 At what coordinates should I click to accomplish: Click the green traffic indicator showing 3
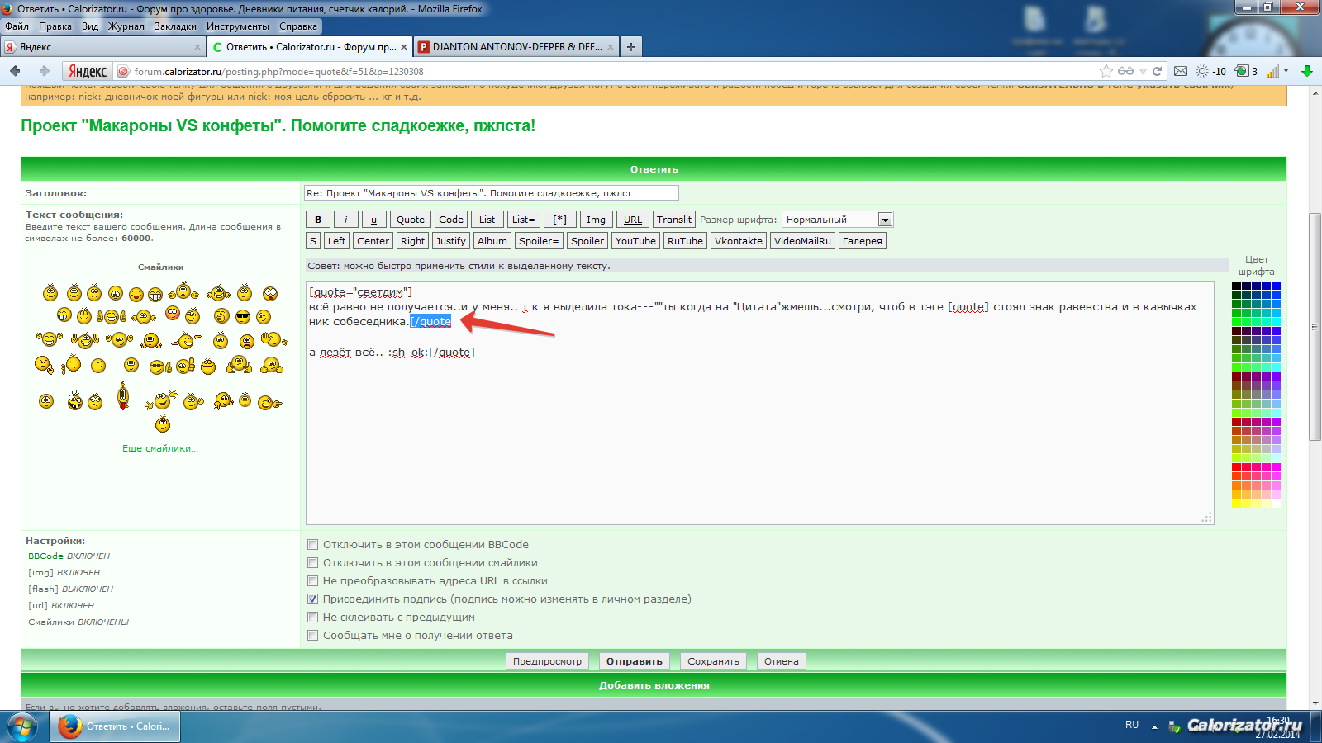click(1246, 71)
